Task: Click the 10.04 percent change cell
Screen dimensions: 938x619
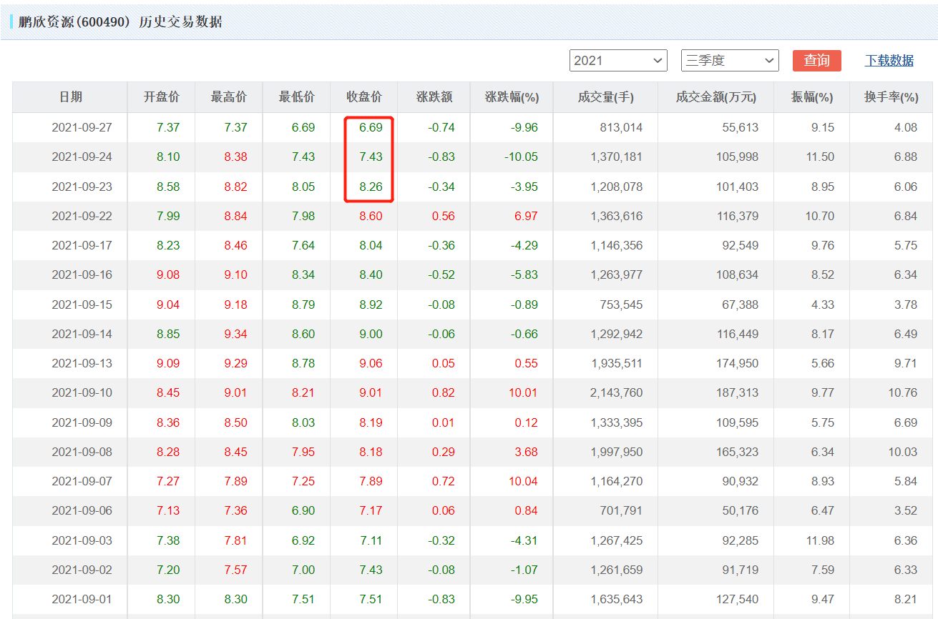Action: 523,482
